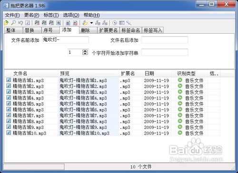
Task: Click the blue square toolbar icon after music notes
Action: (x=59, y=23)
